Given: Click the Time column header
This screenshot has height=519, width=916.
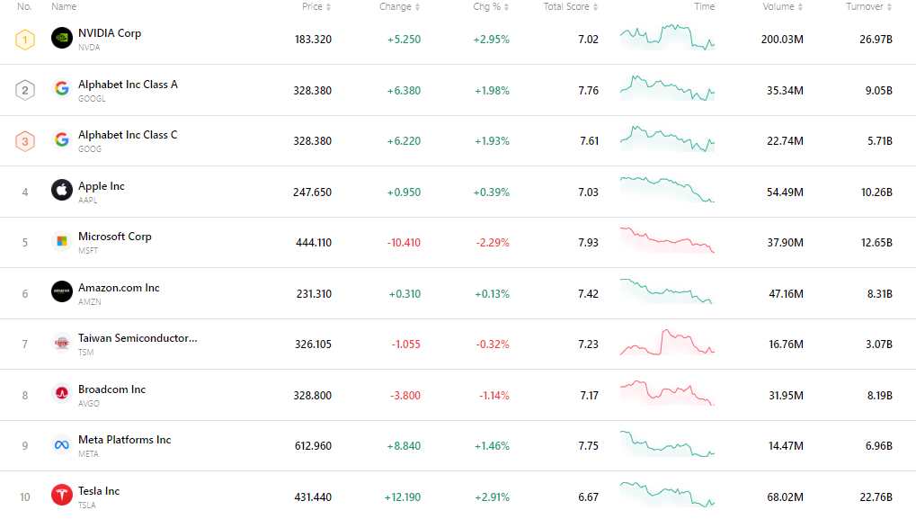Looking at the screenshot, I should (705, 6).
